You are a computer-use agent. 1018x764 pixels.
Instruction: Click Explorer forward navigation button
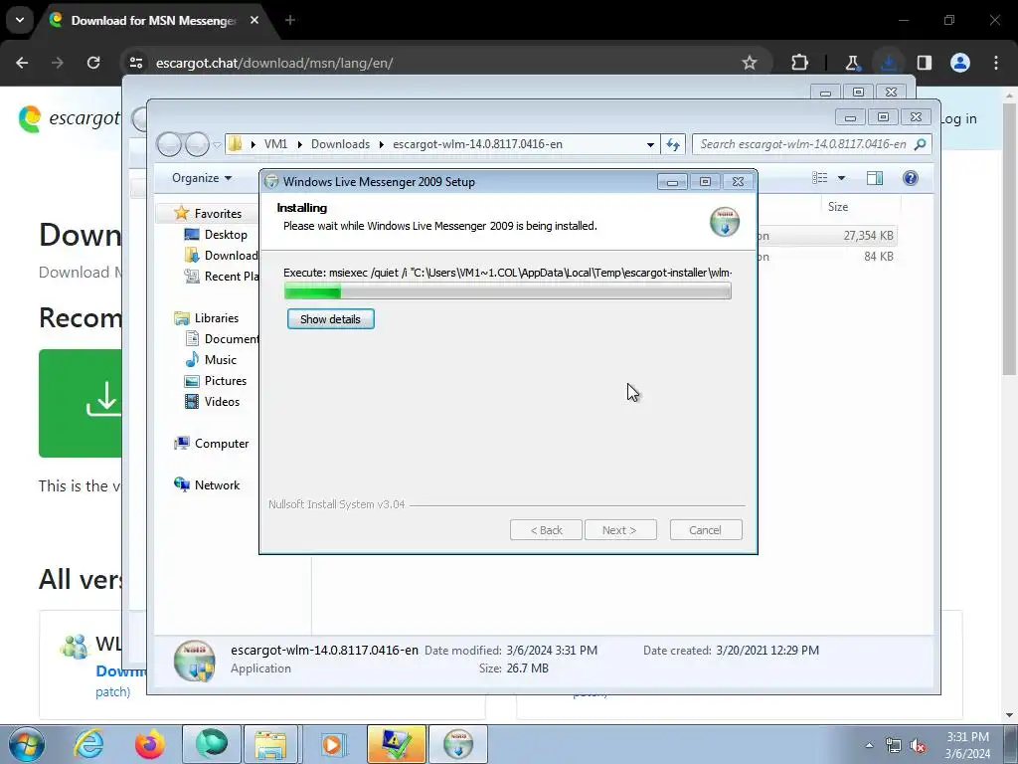pos(197,143)
